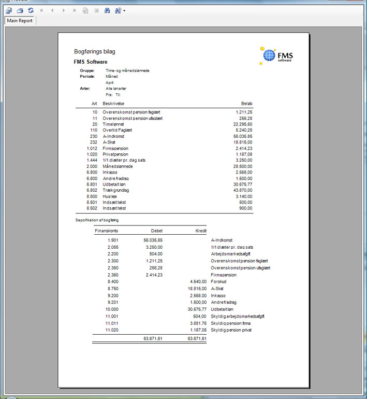367x399 pixels.
Task: Click the 'Kredit' column header
Action: pos(201,230)
